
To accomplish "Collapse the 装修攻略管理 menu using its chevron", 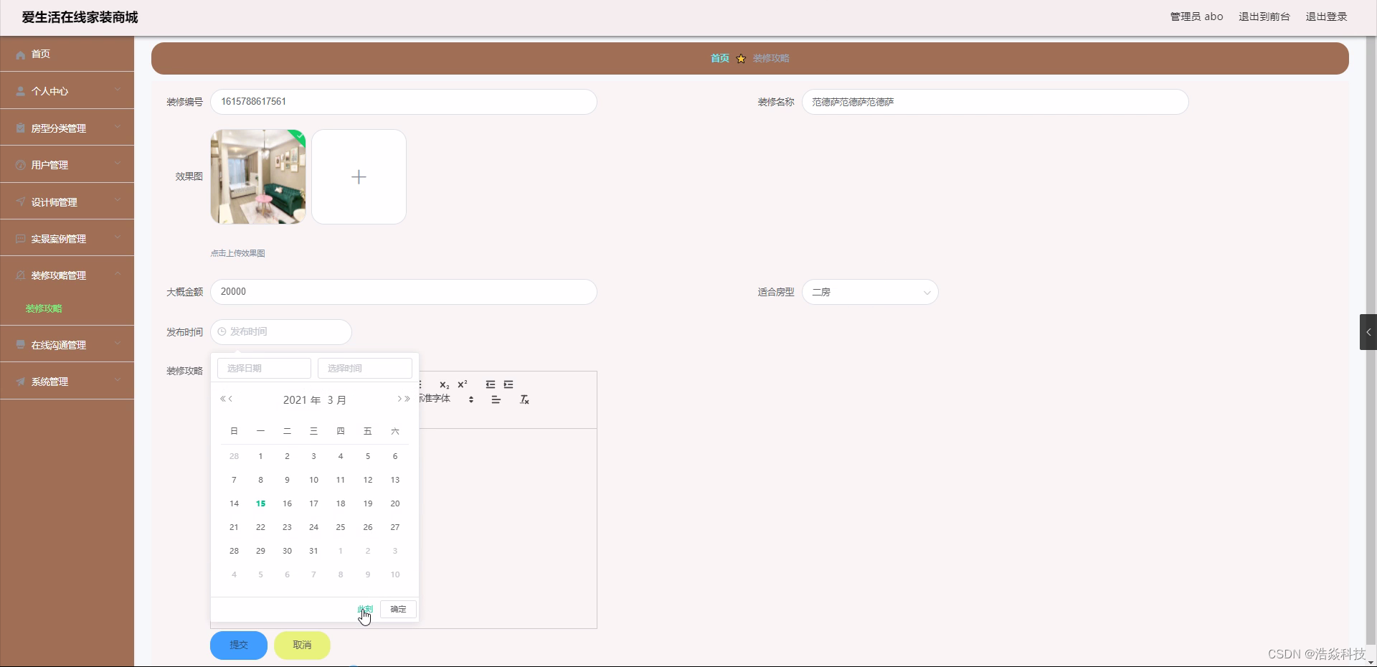I will (x=118, y=275).
